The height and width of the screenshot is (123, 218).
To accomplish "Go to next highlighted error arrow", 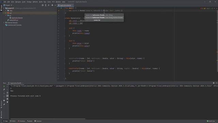I will click(217, 9).
